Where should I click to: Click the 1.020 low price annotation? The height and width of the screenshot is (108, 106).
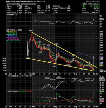68,65
